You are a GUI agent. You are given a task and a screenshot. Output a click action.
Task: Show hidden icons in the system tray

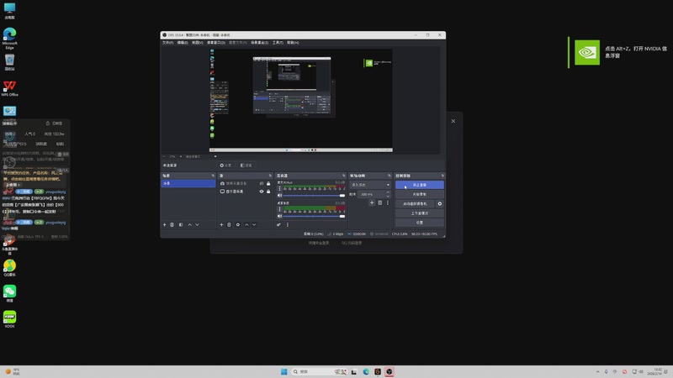click(597, 371)
